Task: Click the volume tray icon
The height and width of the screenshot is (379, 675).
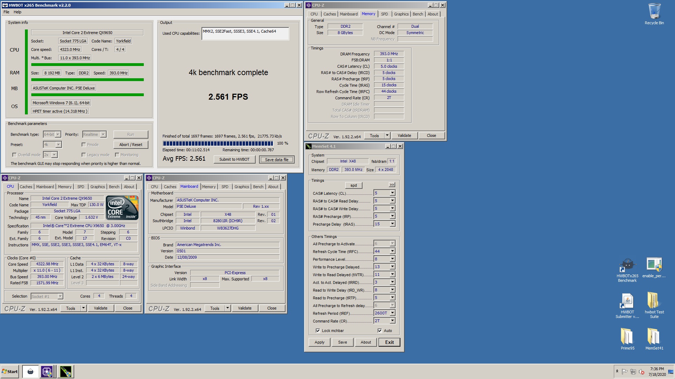Action: (x=641, y=372)
